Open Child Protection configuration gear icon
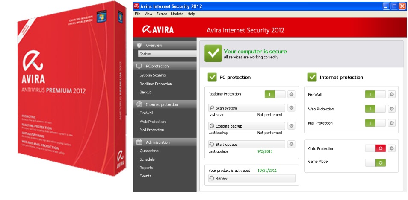 392,148
